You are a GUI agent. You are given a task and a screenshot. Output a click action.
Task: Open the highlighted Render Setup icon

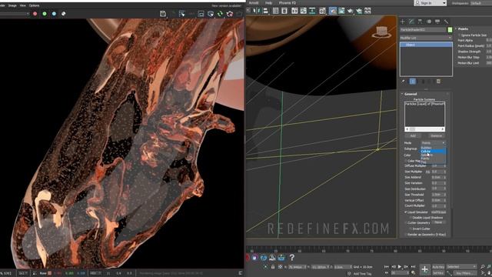pos(333,11)
